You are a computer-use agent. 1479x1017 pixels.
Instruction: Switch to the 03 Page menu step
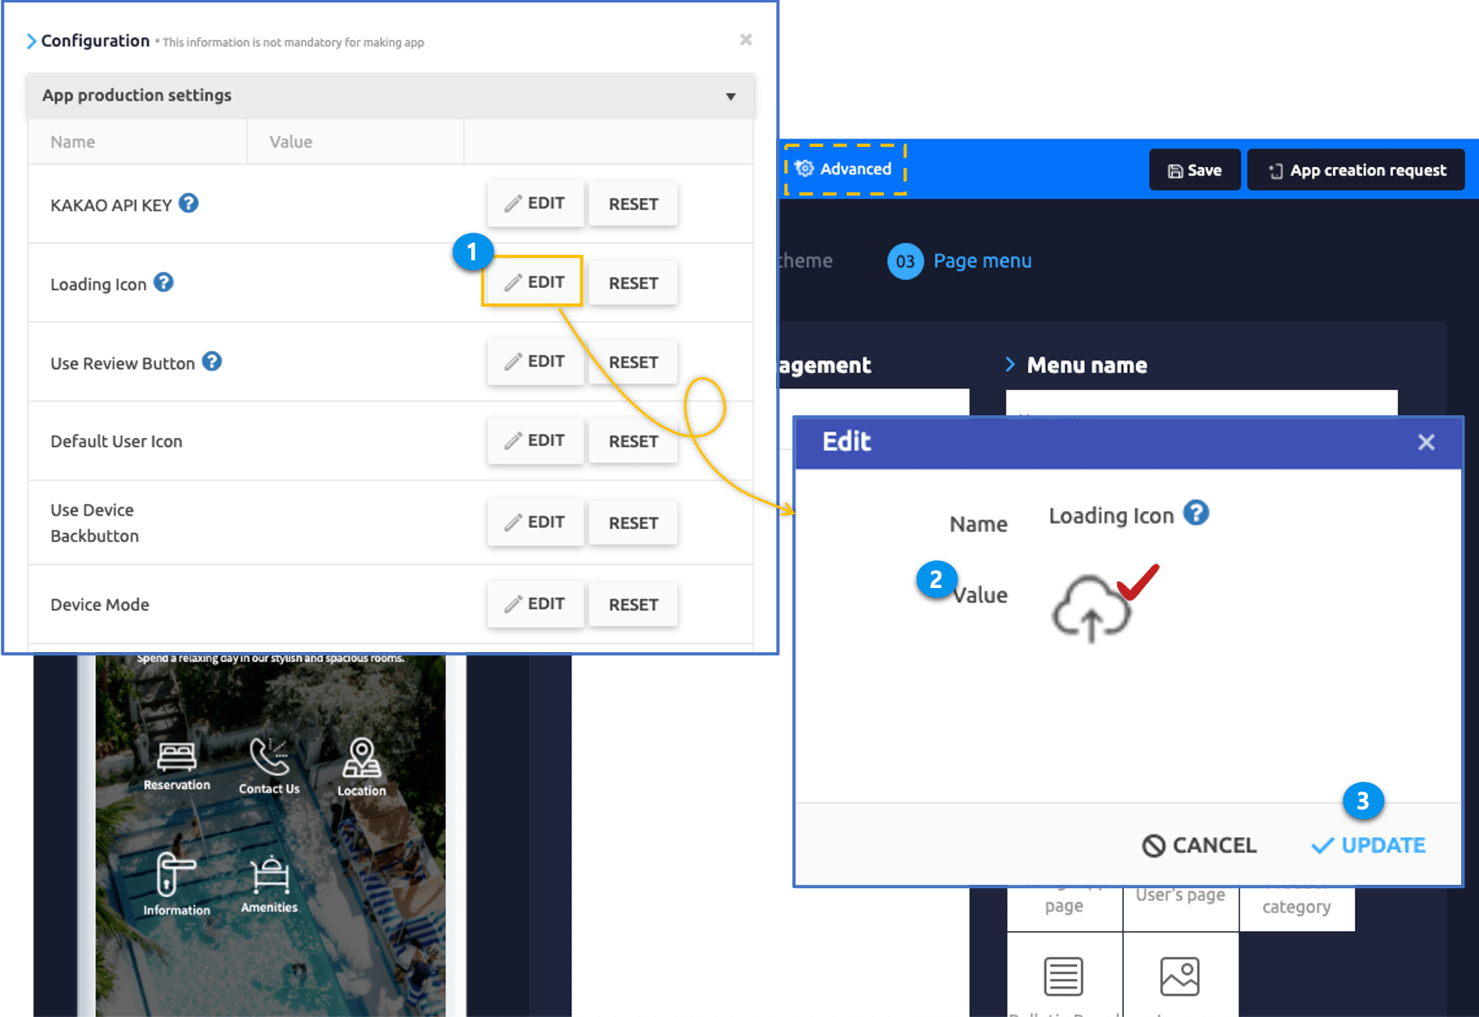coord(960,261)
